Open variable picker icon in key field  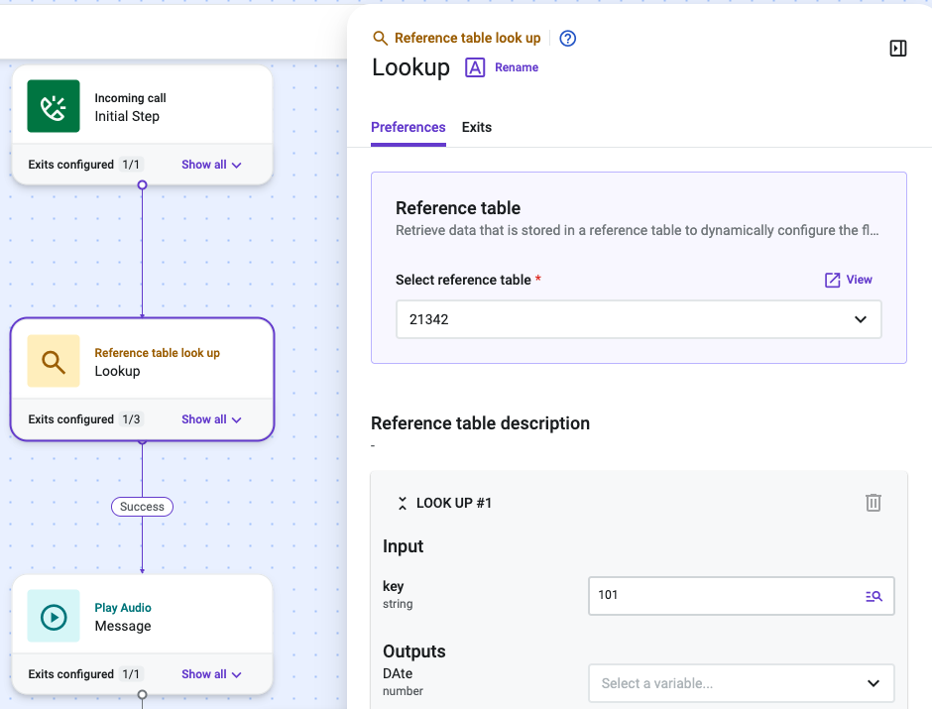click(x=874, y=596)
